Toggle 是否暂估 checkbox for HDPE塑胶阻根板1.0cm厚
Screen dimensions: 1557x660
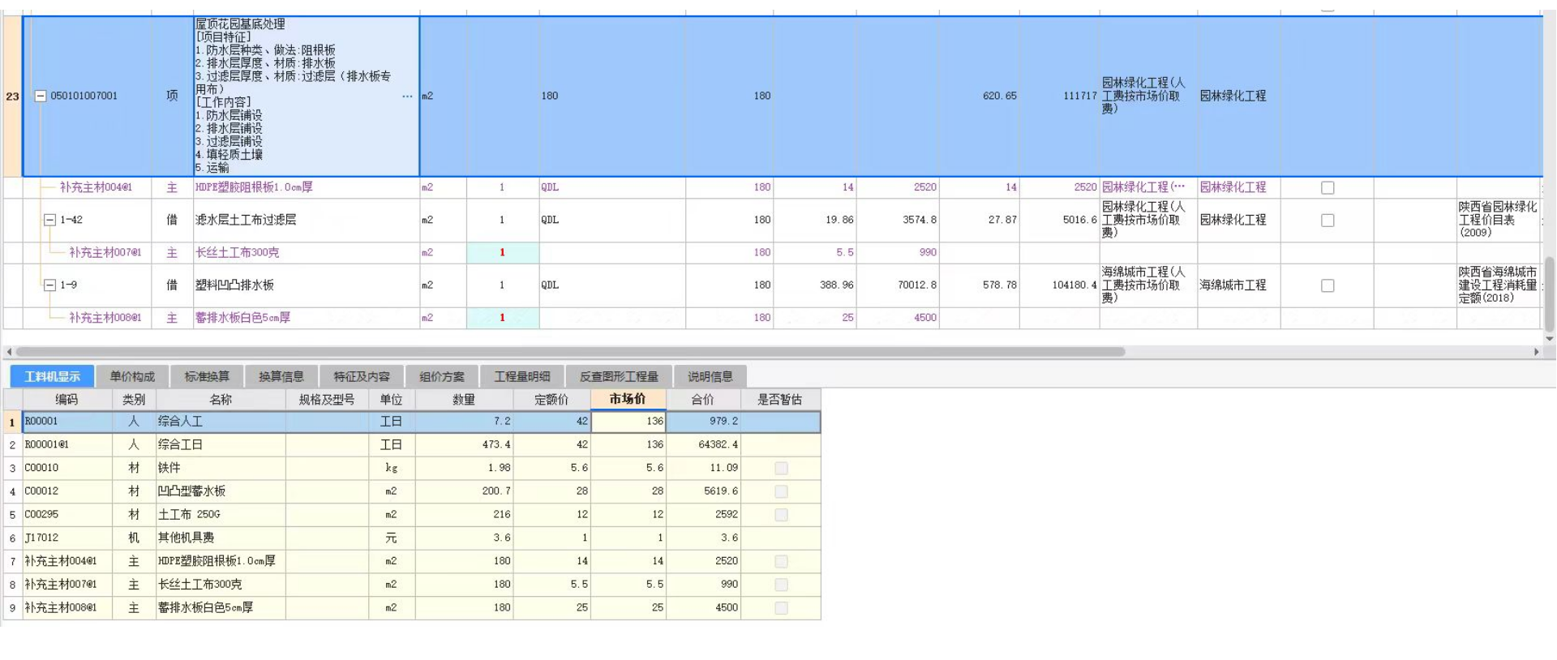pyautogui.click(x=781, y=561)
